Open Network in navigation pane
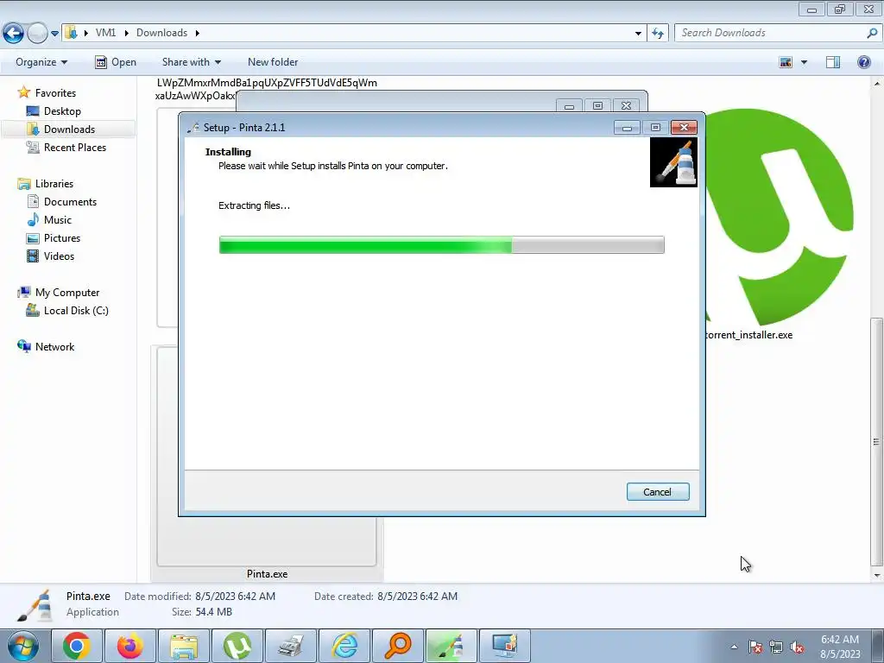The height and width of the screenshot is (663, 884). click(54, 347)
